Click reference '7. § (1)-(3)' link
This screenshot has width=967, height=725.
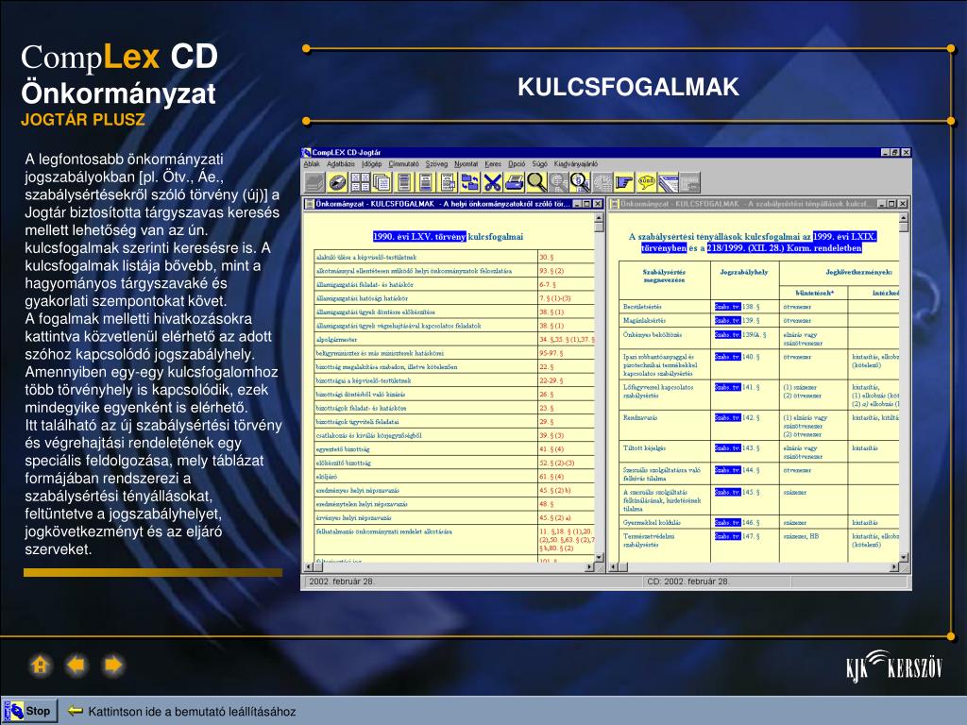coord(555,298)
